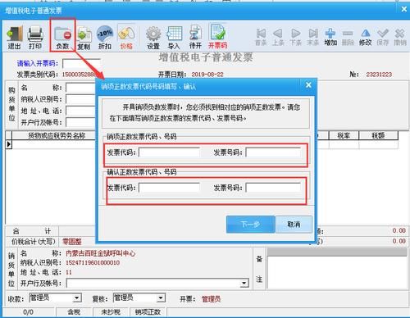Screen dimensions: 410x318
Task: Click the 税率 column header
Action: click(x=344, y=135)
